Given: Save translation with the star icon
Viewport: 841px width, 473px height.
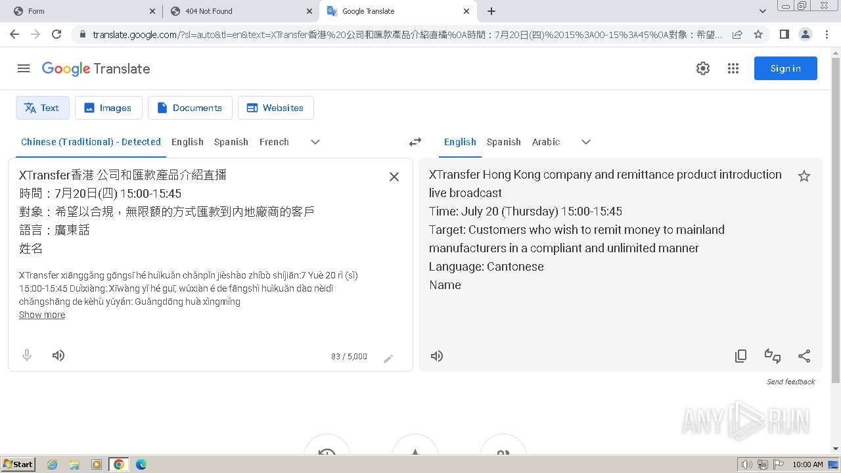Looking at the screenshot, I should click(x=804, y=176).
